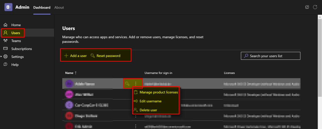
Task: Choose Delete user from context menu
Action: coord(148,110)
